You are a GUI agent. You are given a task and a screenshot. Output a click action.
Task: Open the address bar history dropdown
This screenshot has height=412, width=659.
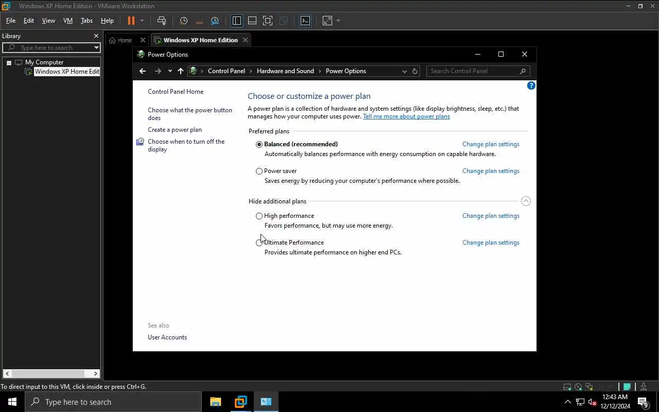tap(405, 71)
